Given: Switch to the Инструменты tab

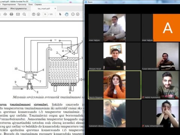Looking at the screenshot, I should tap(18, 9).
